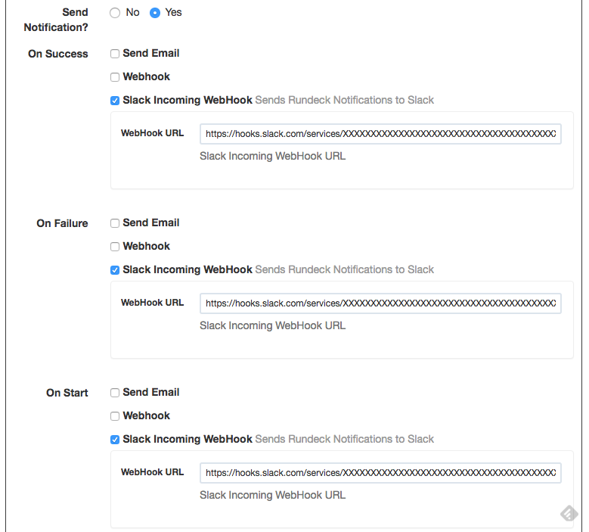Tick the Webhook checkbox under On Failure
Screen dimensions: 589x532
(x=115, y=247)
